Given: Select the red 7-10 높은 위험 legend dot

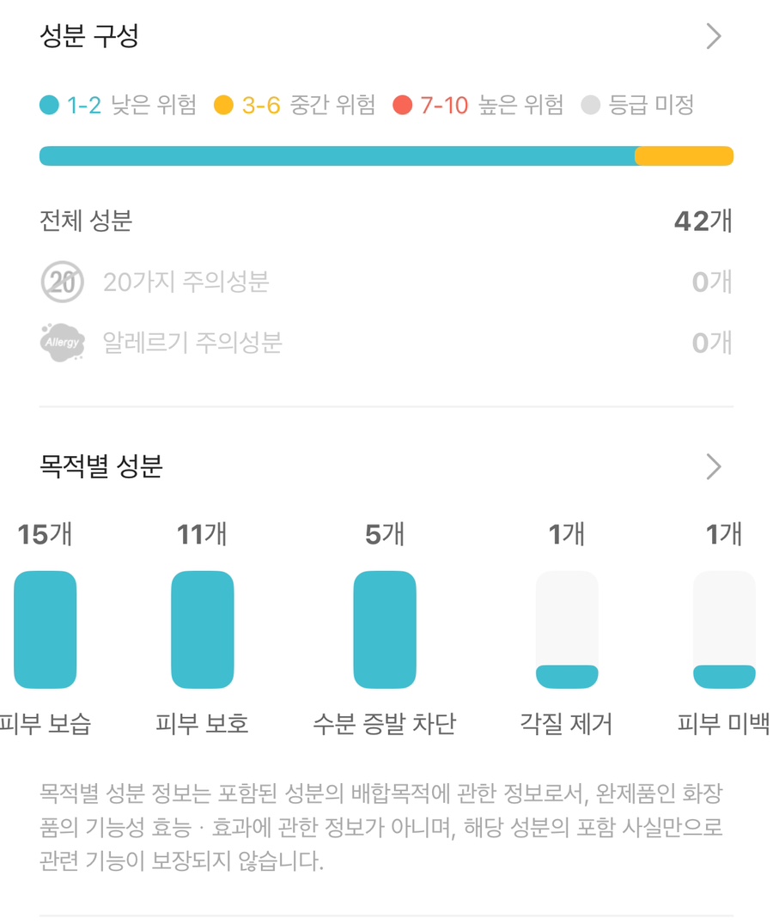Looking at the screenshot, I should (x=403, y=106).
